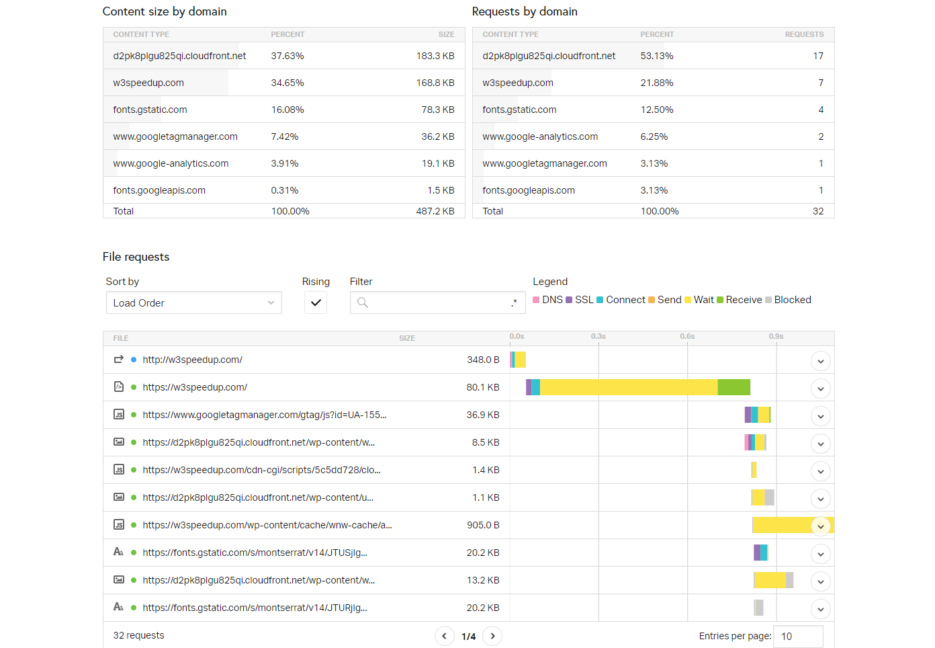Expand the montserrat JTURjIg font request row
Image resolution: width=935 pixels, height=648 pixels.
pos(820,609)
